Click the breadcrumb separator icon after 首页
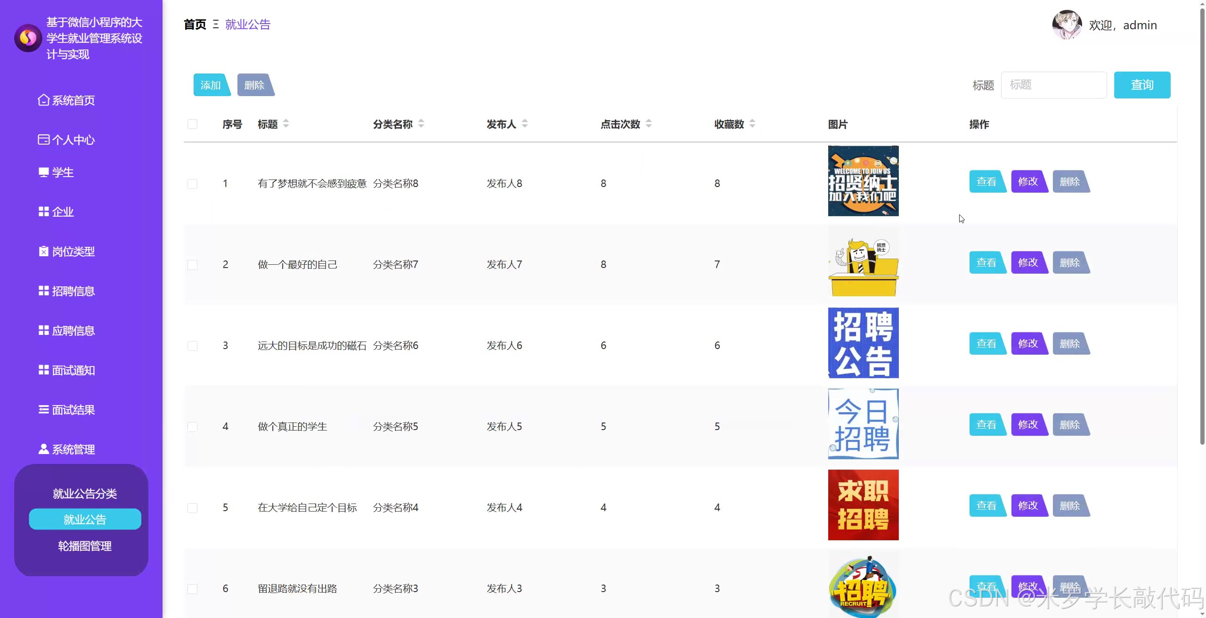This screenshot has height=618, width=1206. pyautogui.click(x=216, y=24)
